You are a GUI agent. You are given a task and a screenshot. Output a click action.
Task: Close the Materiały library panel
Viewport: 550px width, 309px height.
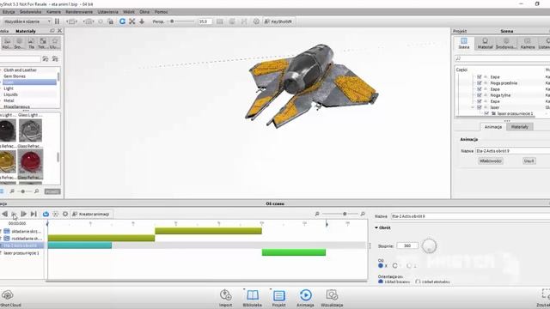pyautogui.click(x=59, y=31)
